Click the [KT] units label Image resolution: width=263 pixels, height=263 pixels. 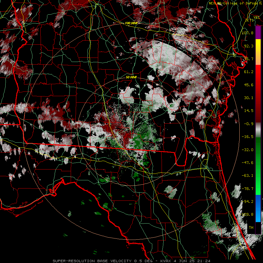tap(250, 20)
